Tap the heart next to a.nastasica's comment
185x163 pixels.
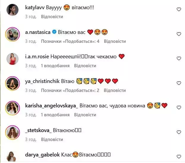tap(179, 34)
